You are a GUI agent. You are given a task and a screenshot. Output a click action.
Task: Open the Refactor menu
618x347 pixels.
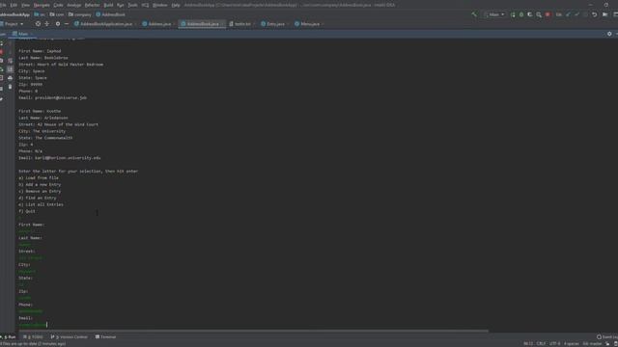tap(93, 5)
